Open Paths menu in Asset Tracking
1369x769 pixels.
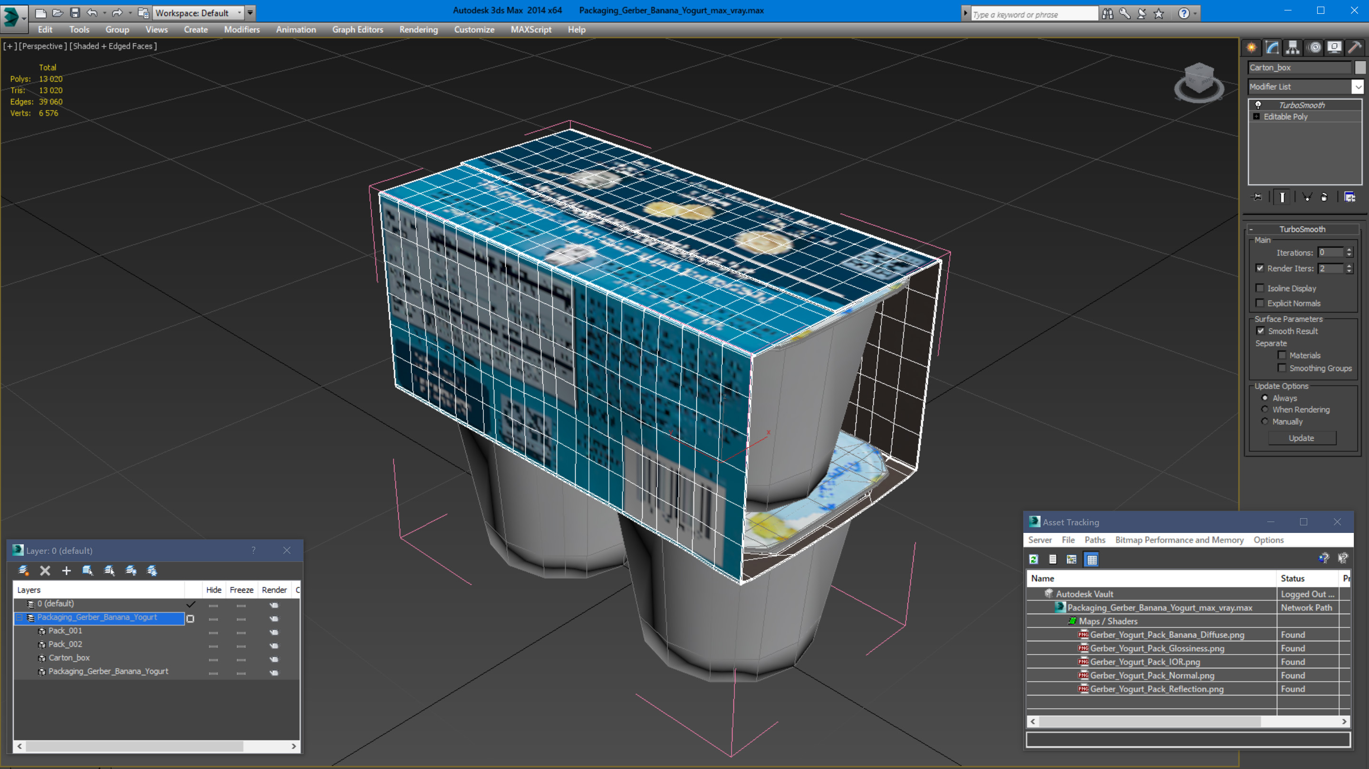click(1095, 540)
